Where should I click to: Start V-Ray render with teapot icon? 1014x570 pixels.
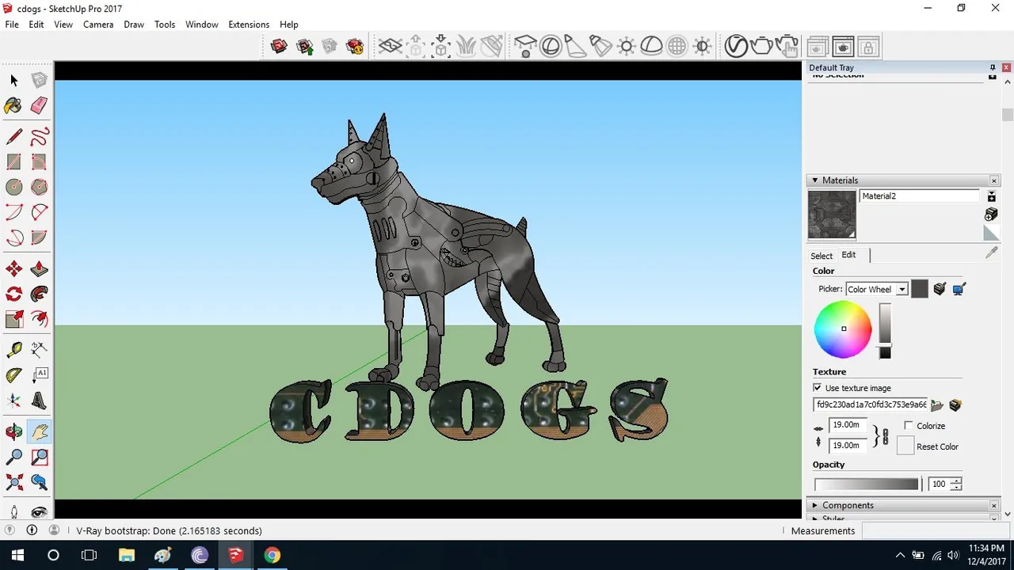pos(761,46)
